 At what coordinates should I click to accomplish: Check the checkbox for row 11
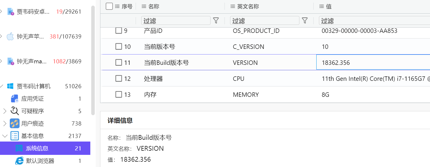(119, 62)
